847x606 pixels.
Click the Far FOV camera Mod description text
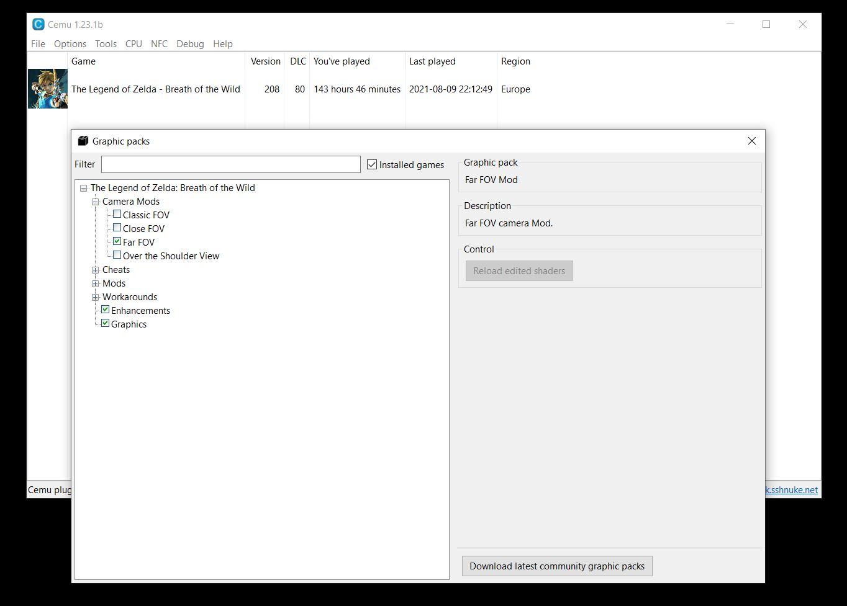(509, 223)
